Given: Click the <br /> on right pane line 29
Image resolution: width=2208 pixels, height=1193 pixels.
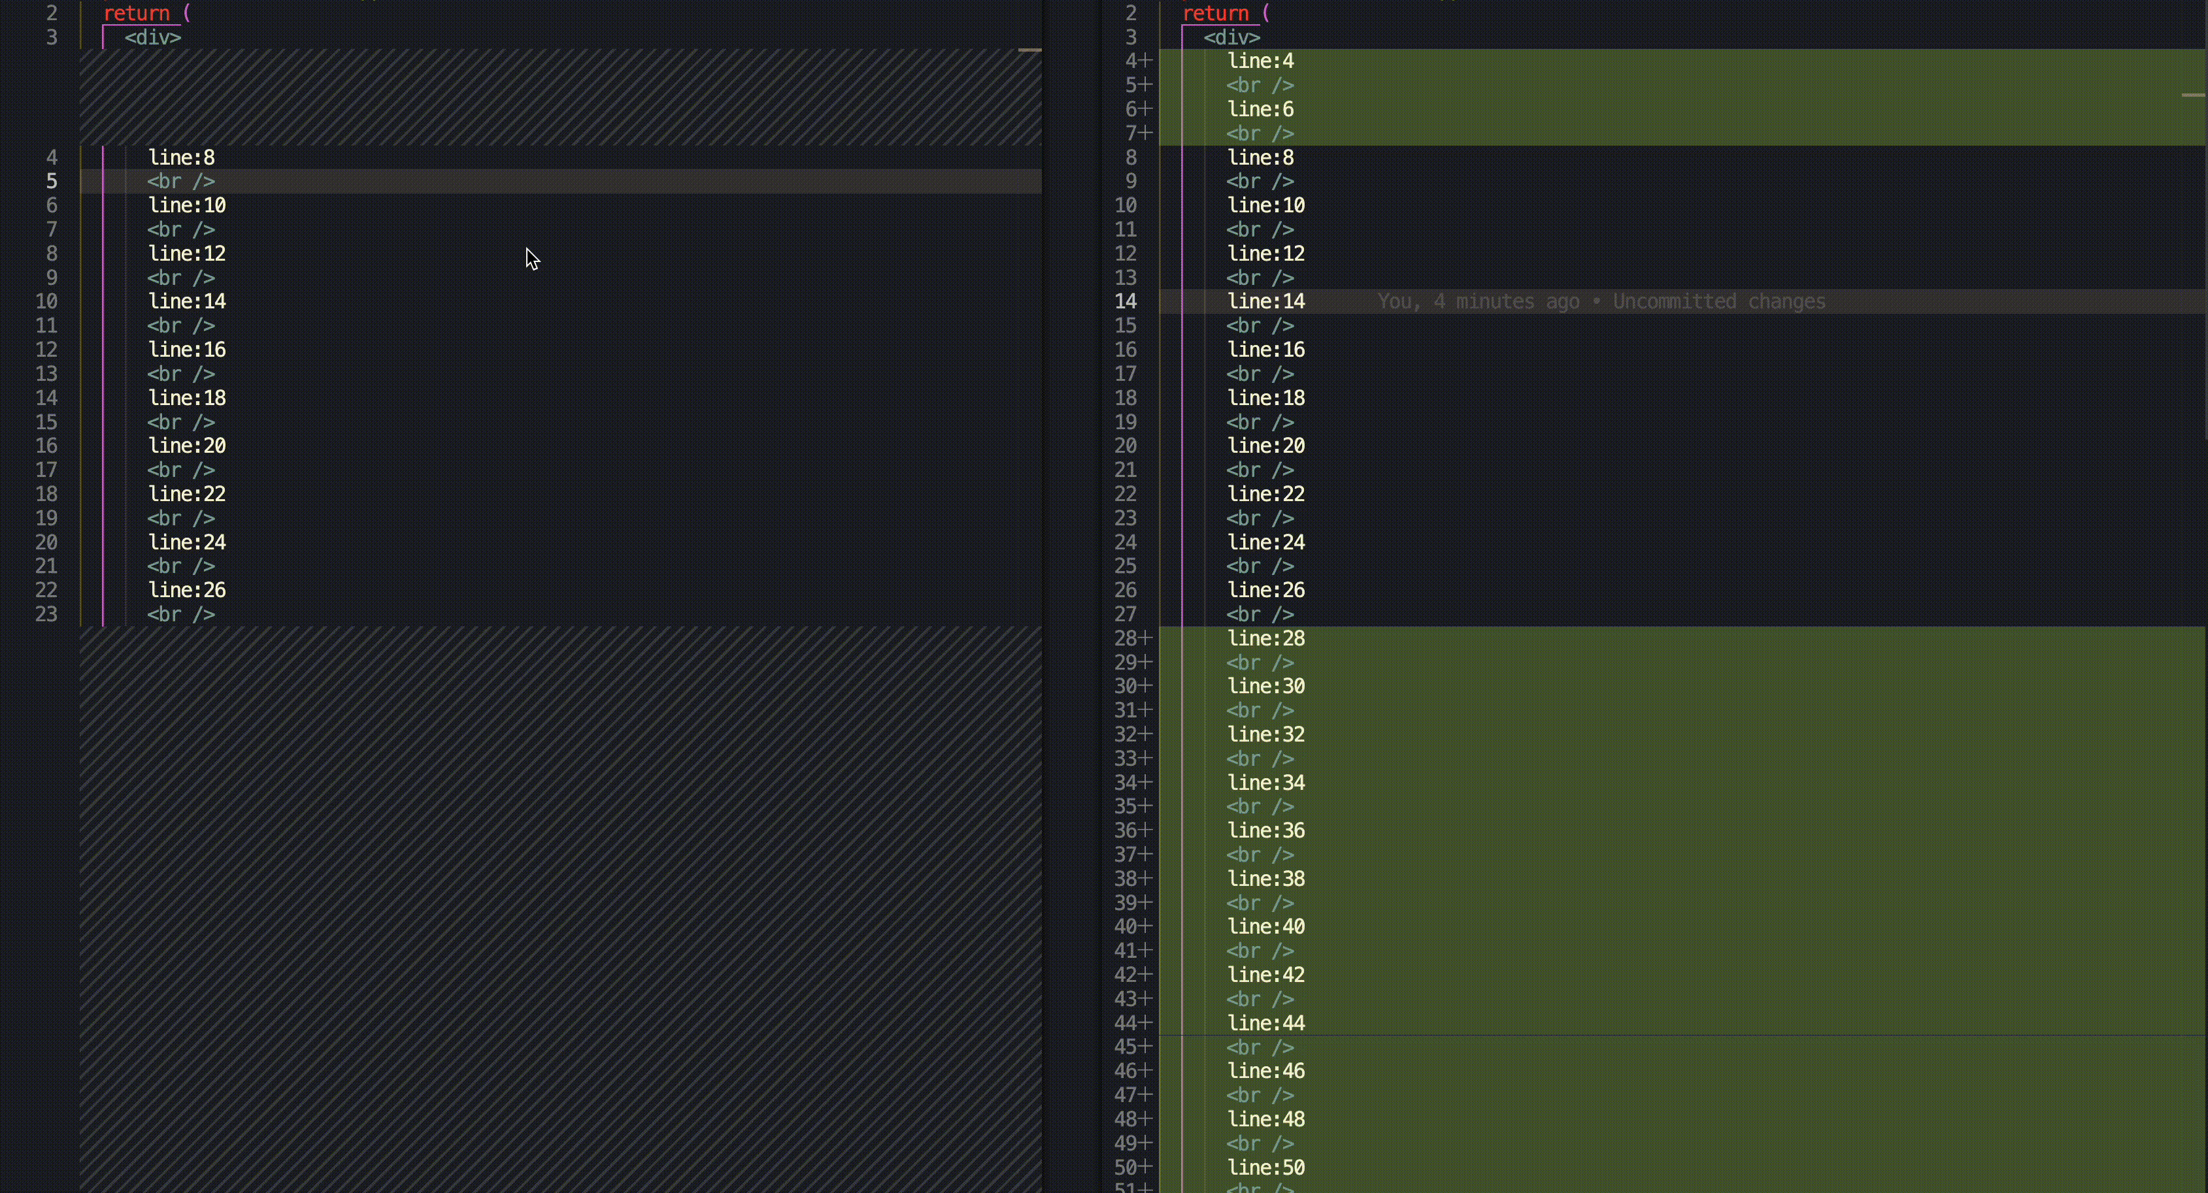Looking at the screenshot, I should [x=1260, y=662].
